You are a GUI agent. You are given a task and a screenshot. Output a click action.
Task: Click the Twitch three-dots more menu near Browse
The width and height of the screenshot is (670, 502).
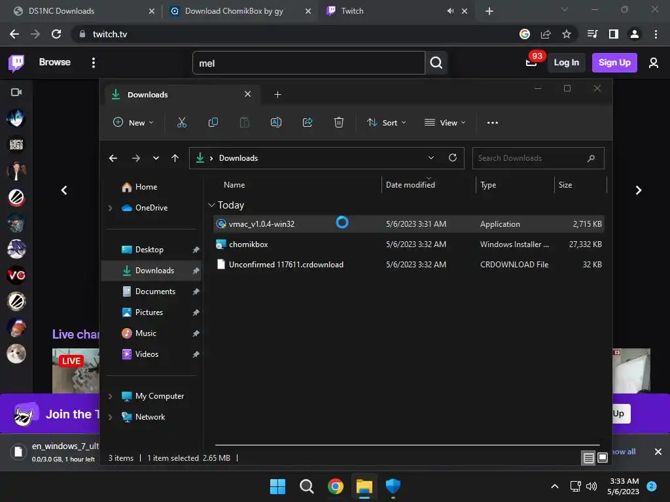94,63
